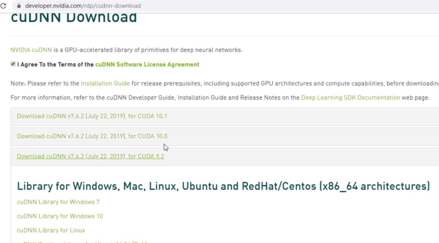Screen dimensions: 439x243
Task: Open the cuDNN Software License Agreement link
Action: pyautogui.click(x=147, y=64)
